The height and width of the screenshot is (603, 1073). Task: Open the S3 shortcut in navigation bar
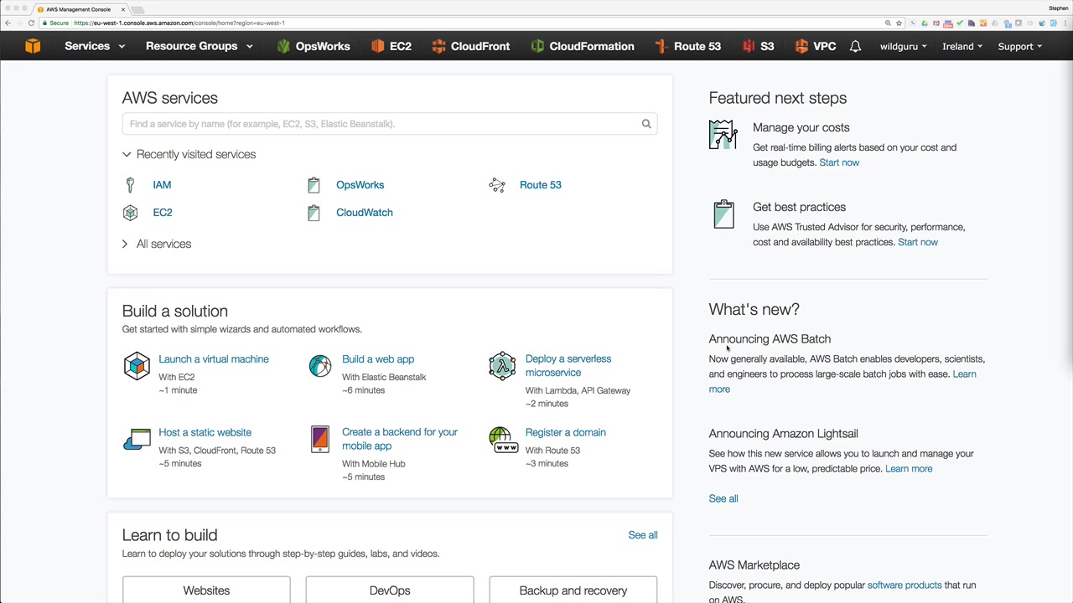coord(759,46)
